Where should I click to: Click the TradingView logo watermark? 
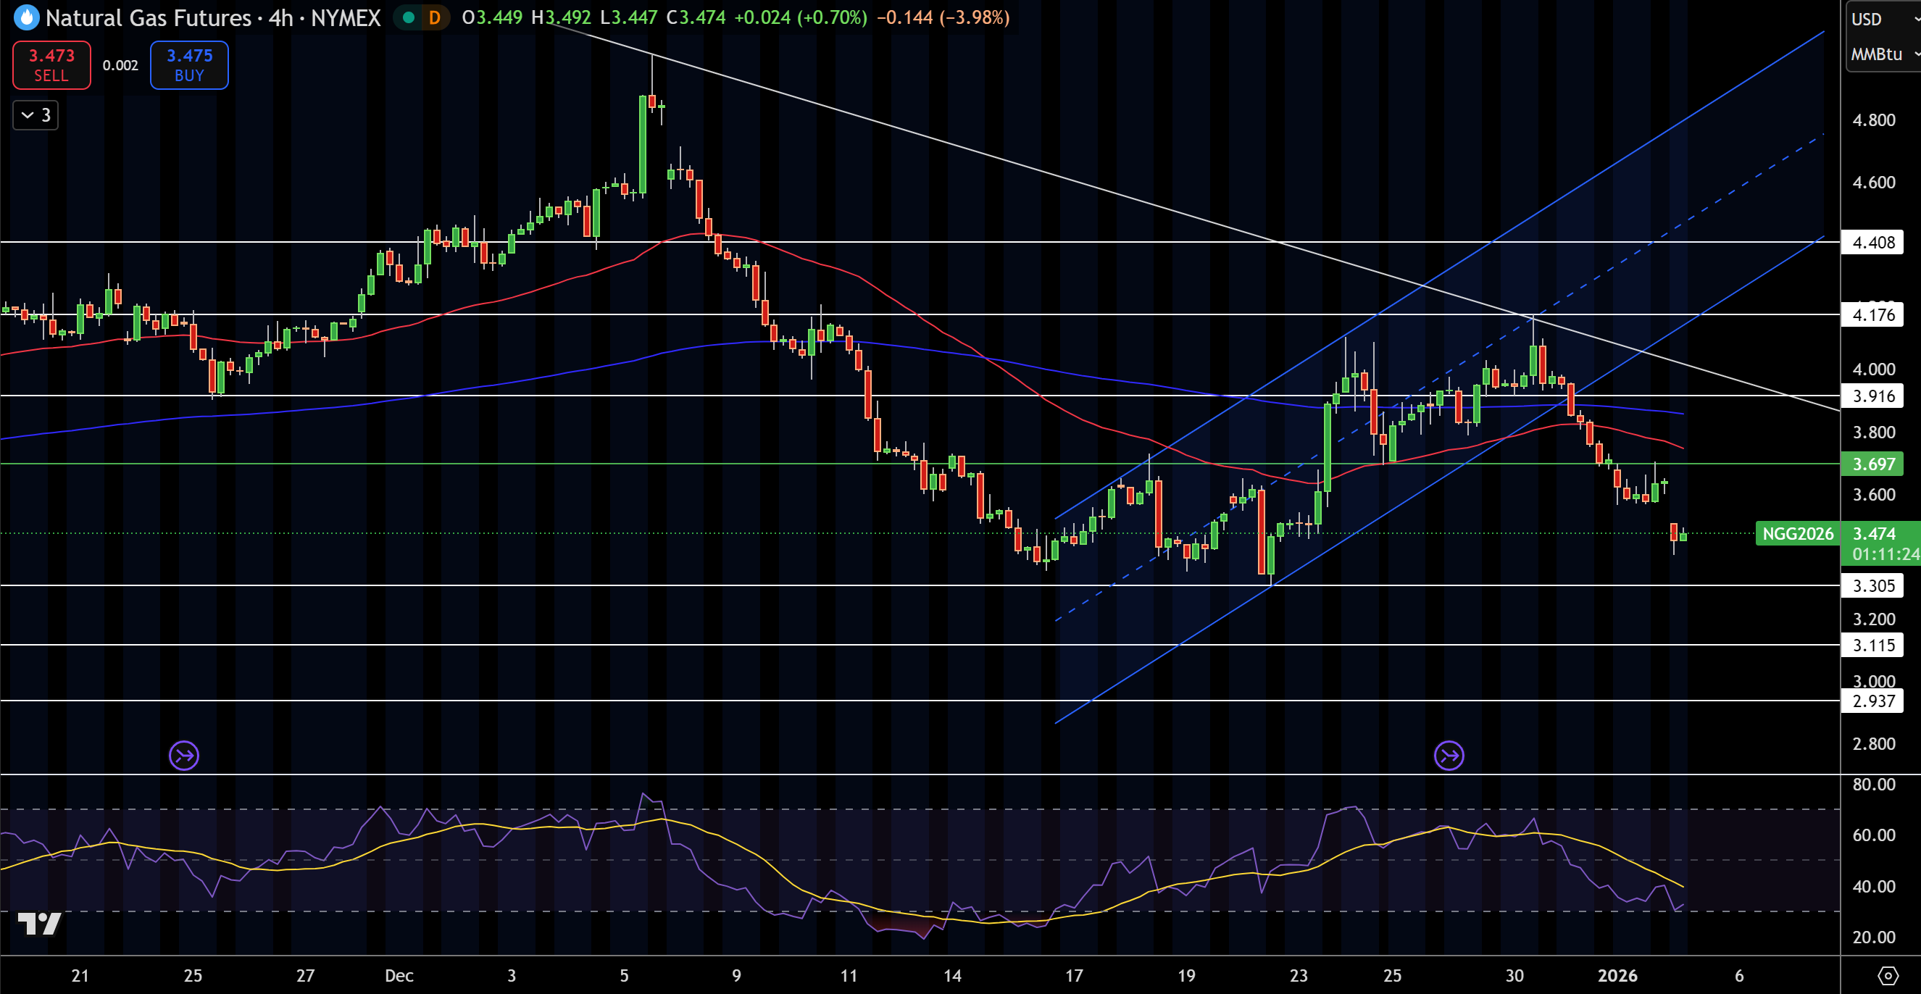tap(39, 924)
